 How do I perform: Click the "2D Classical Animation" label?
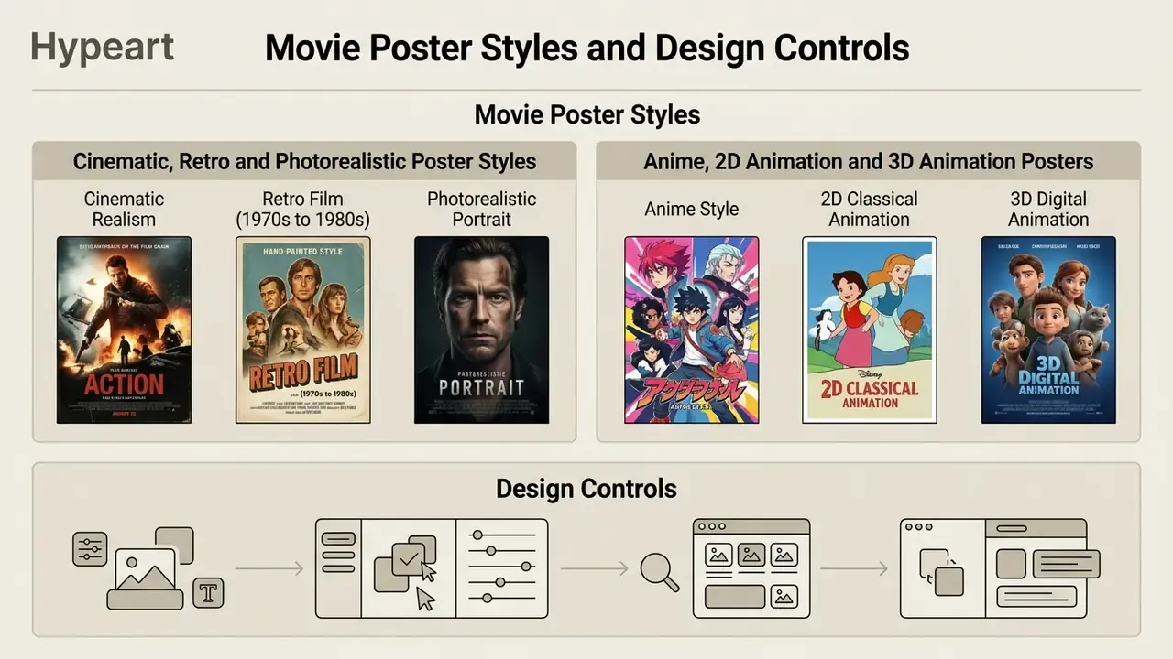point(870,210)
